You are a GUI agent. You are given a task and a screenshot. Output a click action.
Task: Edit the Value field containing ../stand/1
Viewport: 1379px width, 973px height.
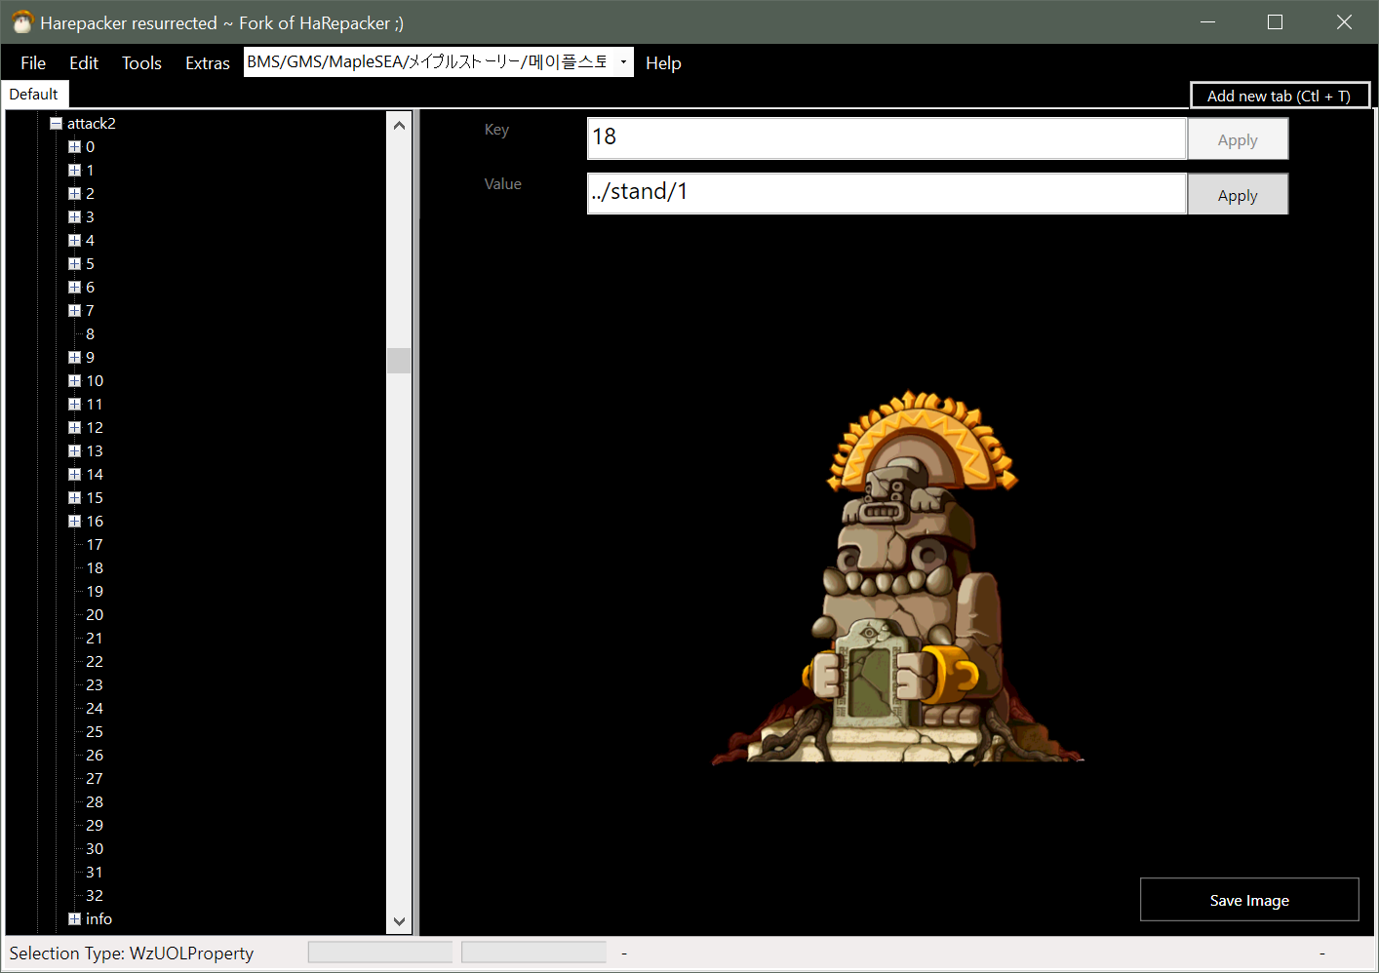[886, 192]
